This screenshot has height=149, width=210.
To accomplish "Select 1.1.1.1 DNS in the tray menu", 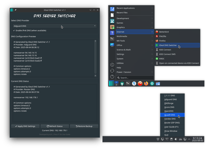I will [172, 96].
